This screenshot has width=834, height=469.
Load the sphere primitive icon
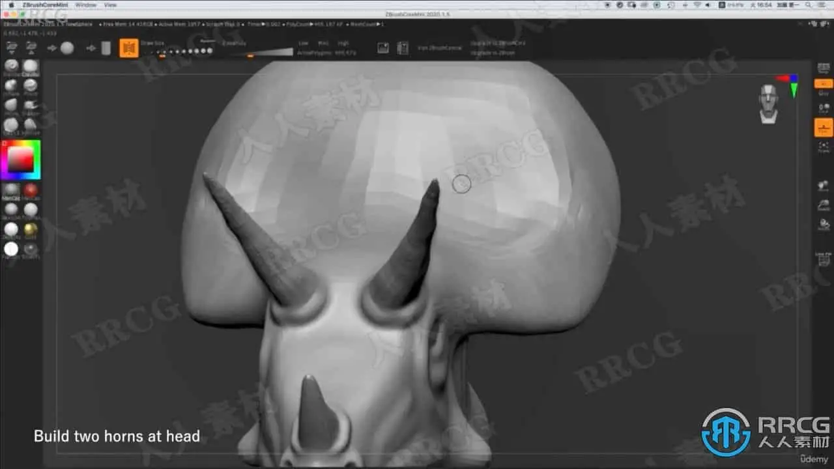tap(67, 48)
